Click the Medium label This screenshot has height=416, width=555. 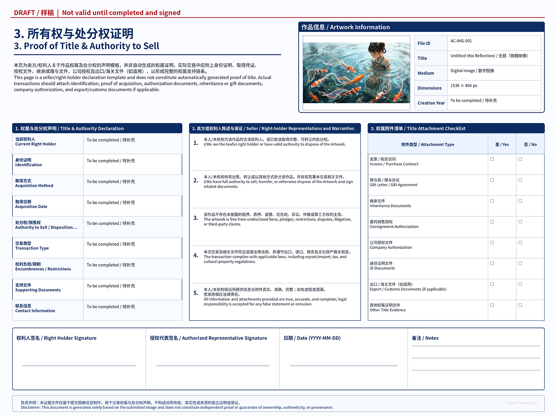pyautogui.click(x=426, y=73)
